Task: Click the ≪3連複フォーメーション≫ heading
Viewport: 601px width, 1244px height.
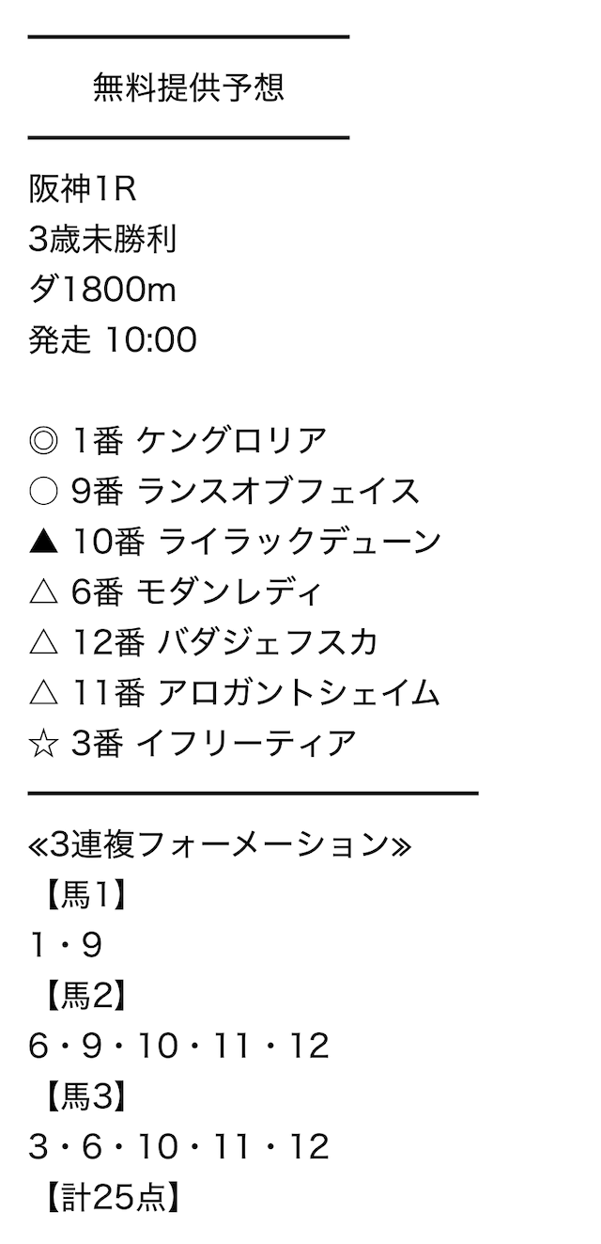Action: [x=220, y=844]
